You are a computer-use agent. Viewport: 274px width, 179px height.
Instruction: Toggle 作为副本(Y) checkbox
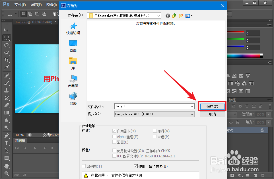click(114, 131)
